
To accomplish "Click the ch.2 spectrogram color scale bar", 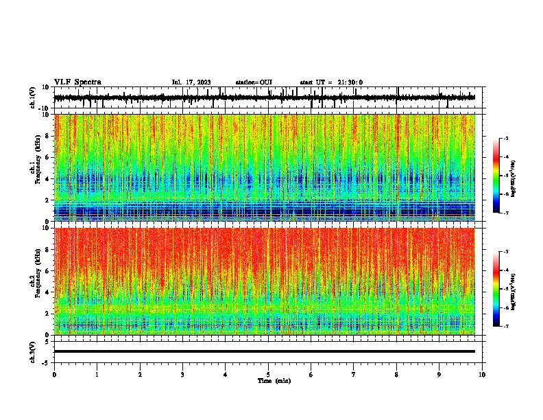I will 496,289.
